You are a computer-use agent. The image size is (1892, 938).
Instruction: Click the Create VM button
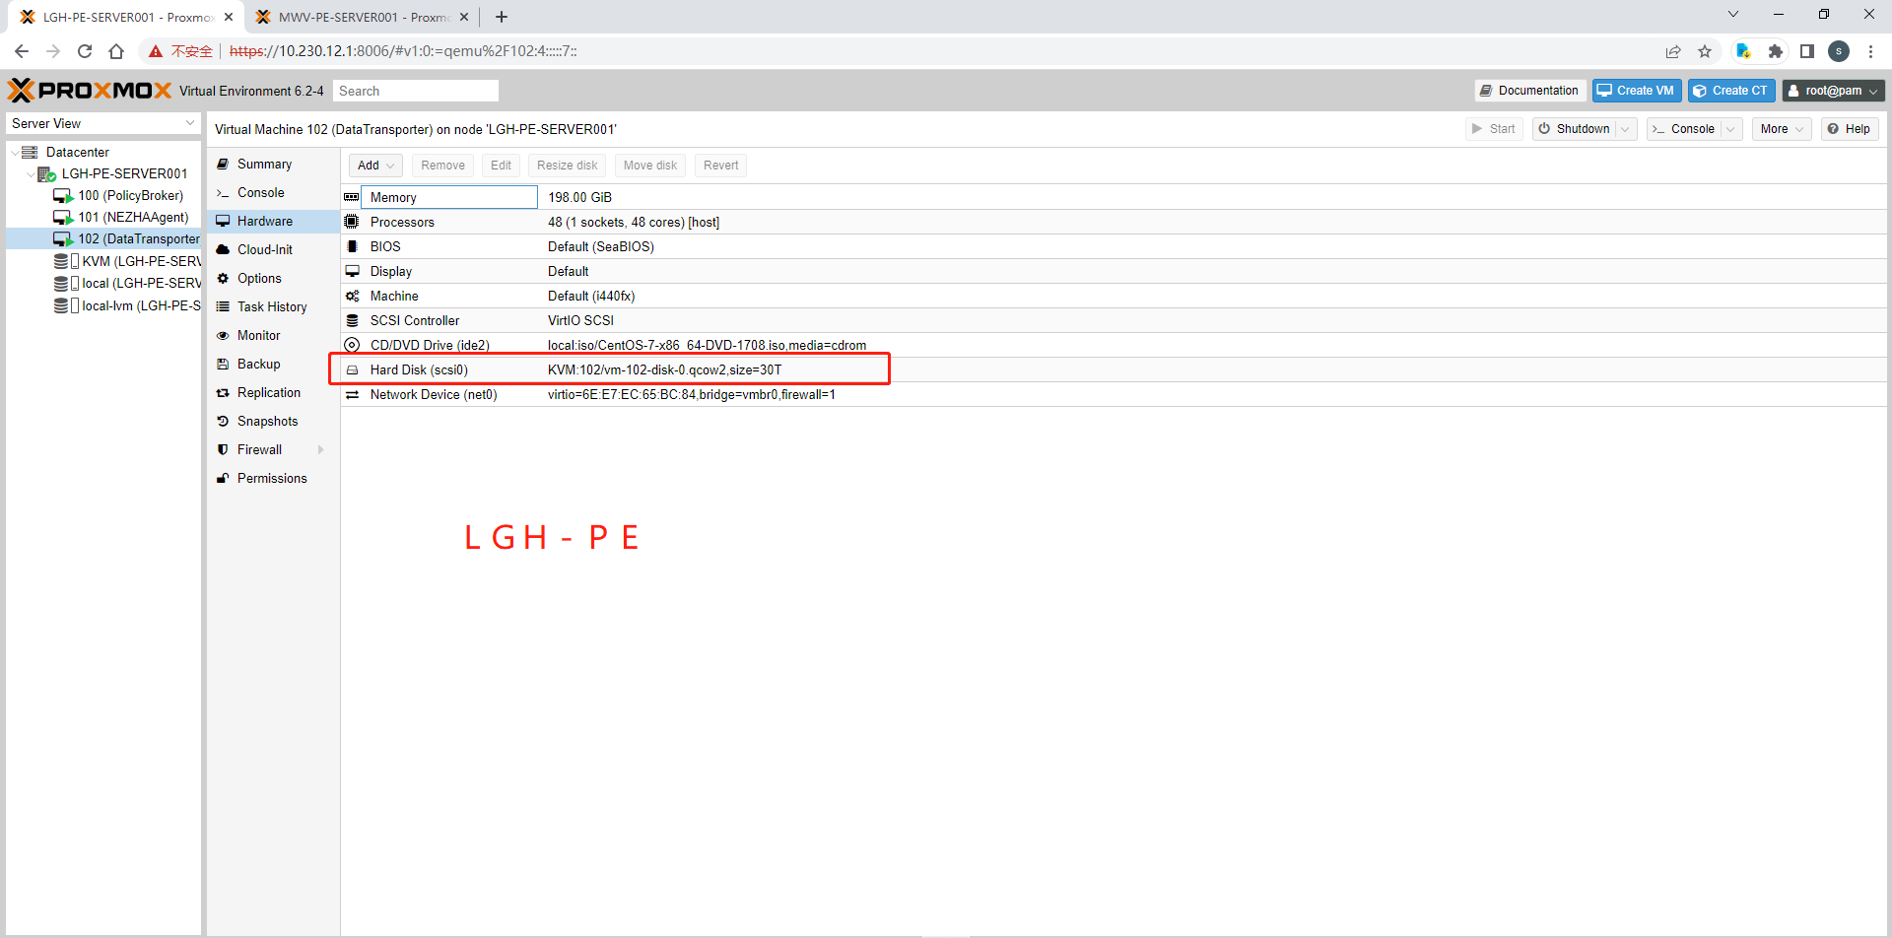tap(1636, 91)
